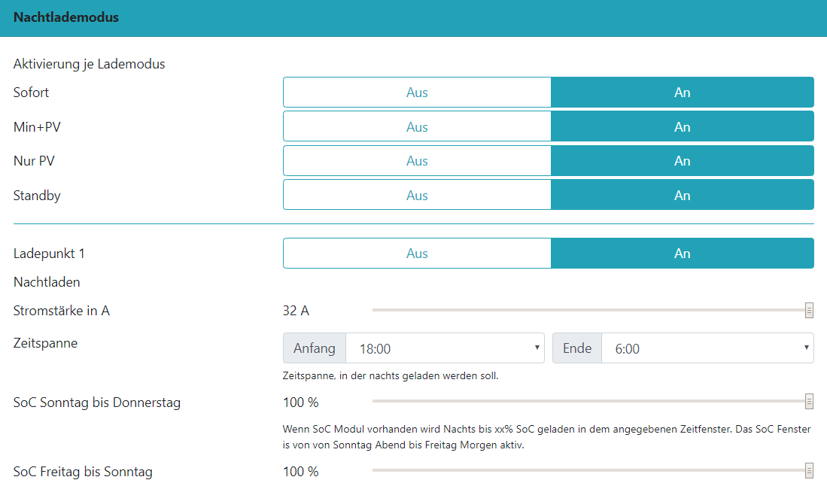827x483 pixels.
Task: Open the Anfang time dropdown showing 18:00
Action: [445, 348]
